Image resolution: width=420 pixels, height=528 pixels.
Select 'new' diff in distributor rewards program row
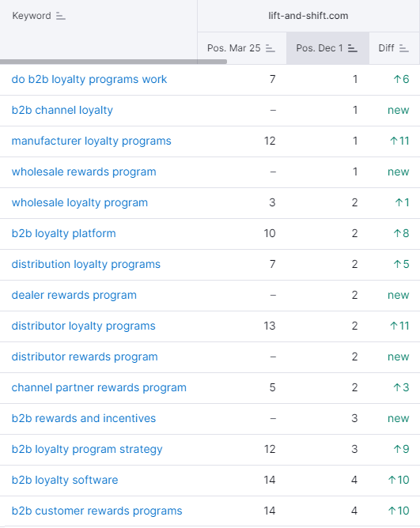[x=398, y=356]
